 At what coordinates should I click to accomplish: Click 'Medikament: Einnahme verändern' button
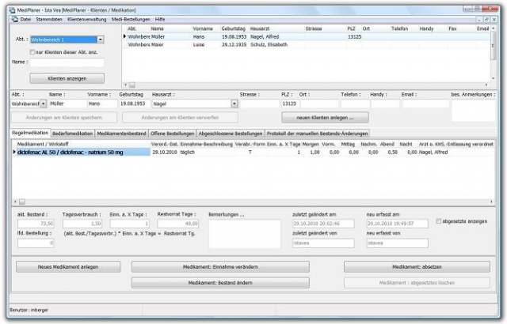(220, 267)
